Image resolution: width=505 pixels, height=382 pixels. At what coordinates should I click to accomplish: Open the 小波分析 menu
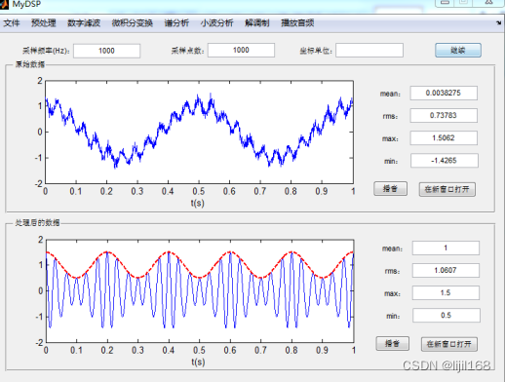click(216, 23)
